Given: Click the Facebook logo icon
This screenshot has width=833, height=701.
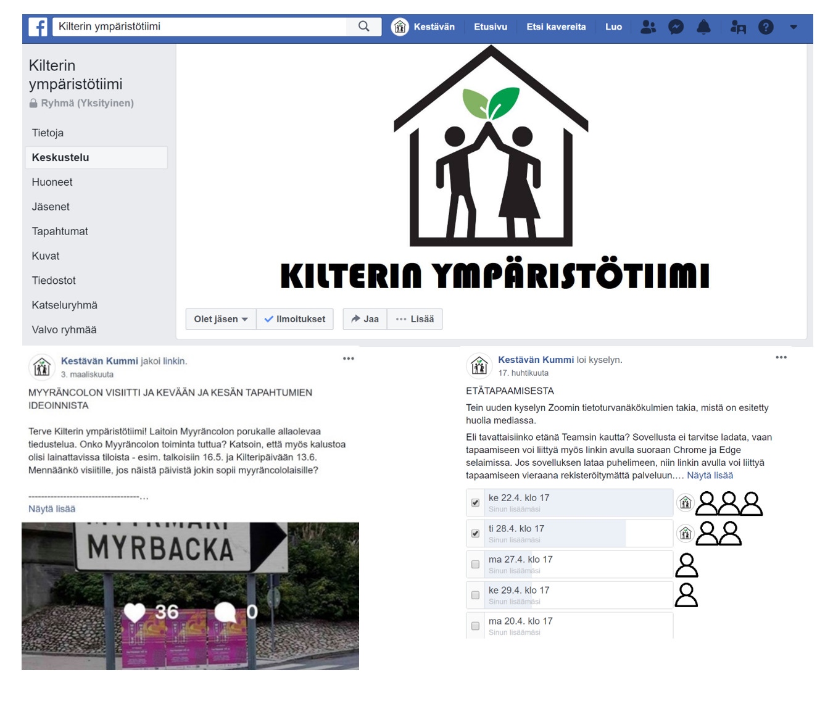Looking at the screenshot, I should [38, 27].
